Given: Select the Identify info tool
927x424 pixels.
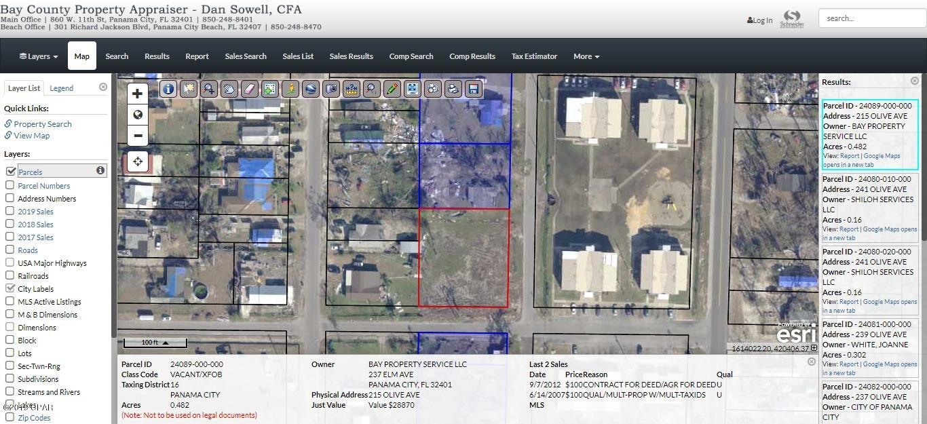Looking at the screenshot, I should [x=168, y=89].
